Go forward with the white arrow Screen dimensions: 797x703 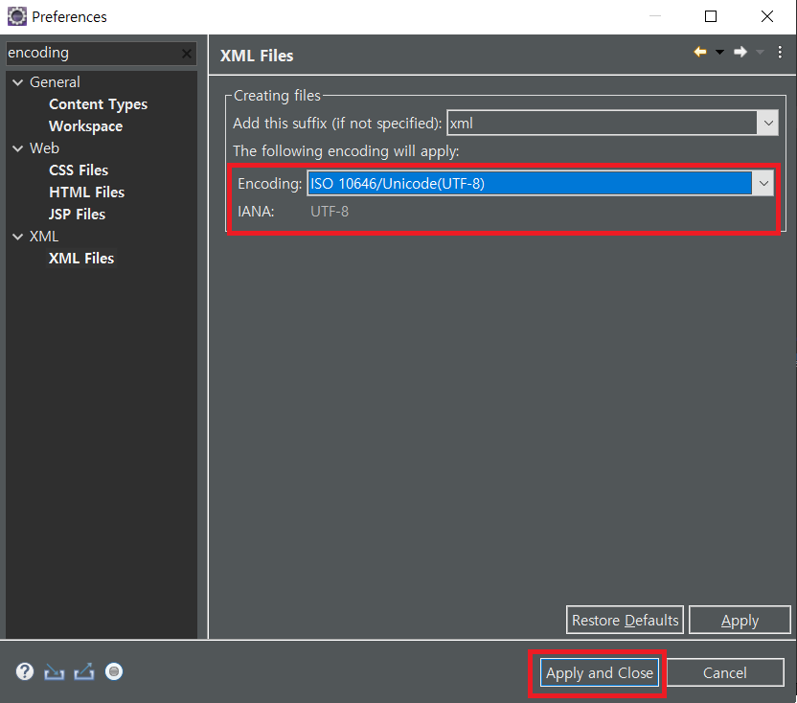(x=740, y=52)
